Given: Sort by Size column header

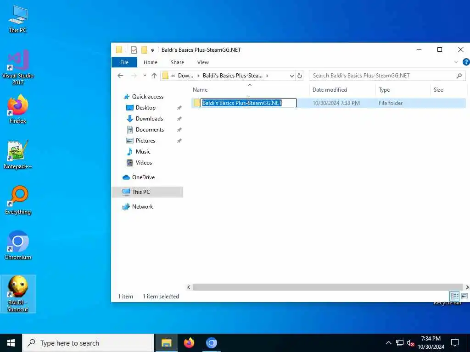Looking at the screenshot, I should point(448,90).
